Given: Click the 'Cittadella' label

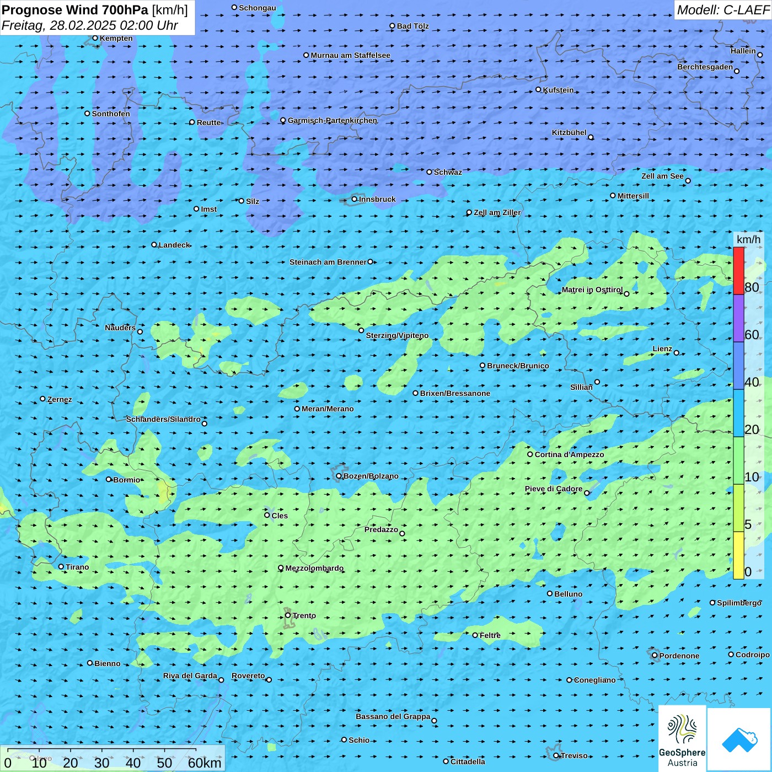Looking at the screenshot, I should coord(468,762).
